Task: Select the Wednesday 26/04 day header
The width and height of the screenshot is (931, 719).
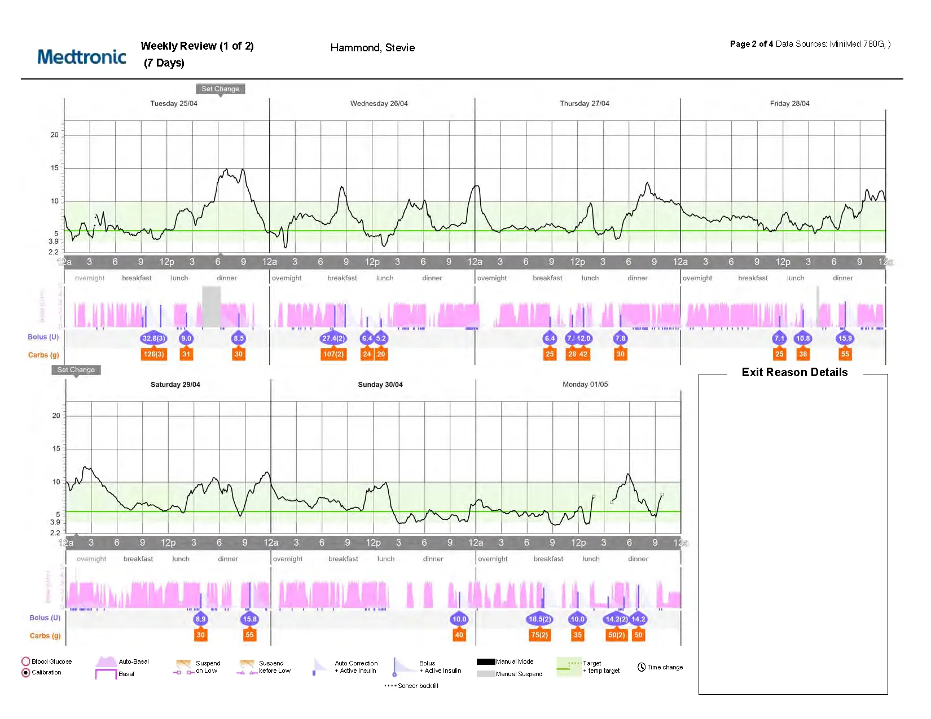Action: [378, 103]
